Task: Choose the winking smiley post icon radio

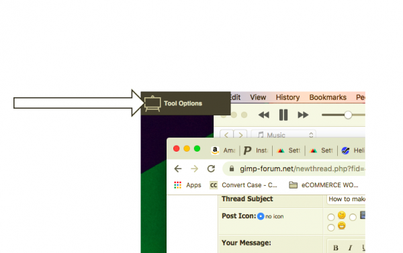Action: click(x=330, y=217)
